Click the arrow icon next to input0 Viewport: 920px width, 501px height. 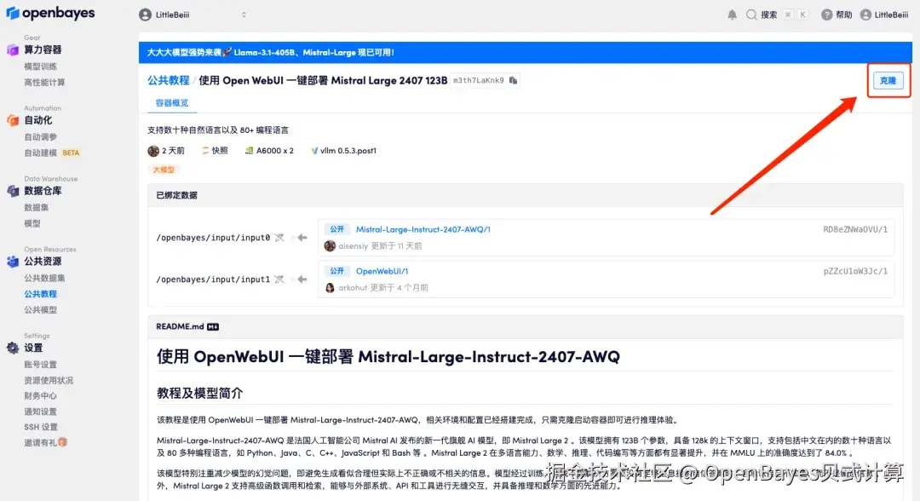coord(302,238)
